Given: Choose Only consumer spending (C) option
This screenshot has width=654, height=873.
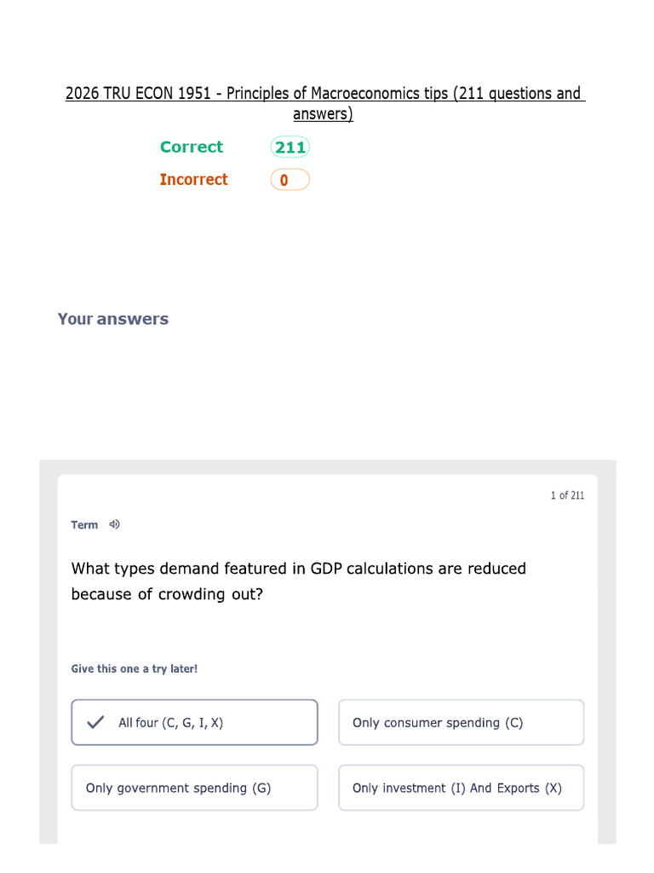Looking at the screenshot, I should point(461,723).
